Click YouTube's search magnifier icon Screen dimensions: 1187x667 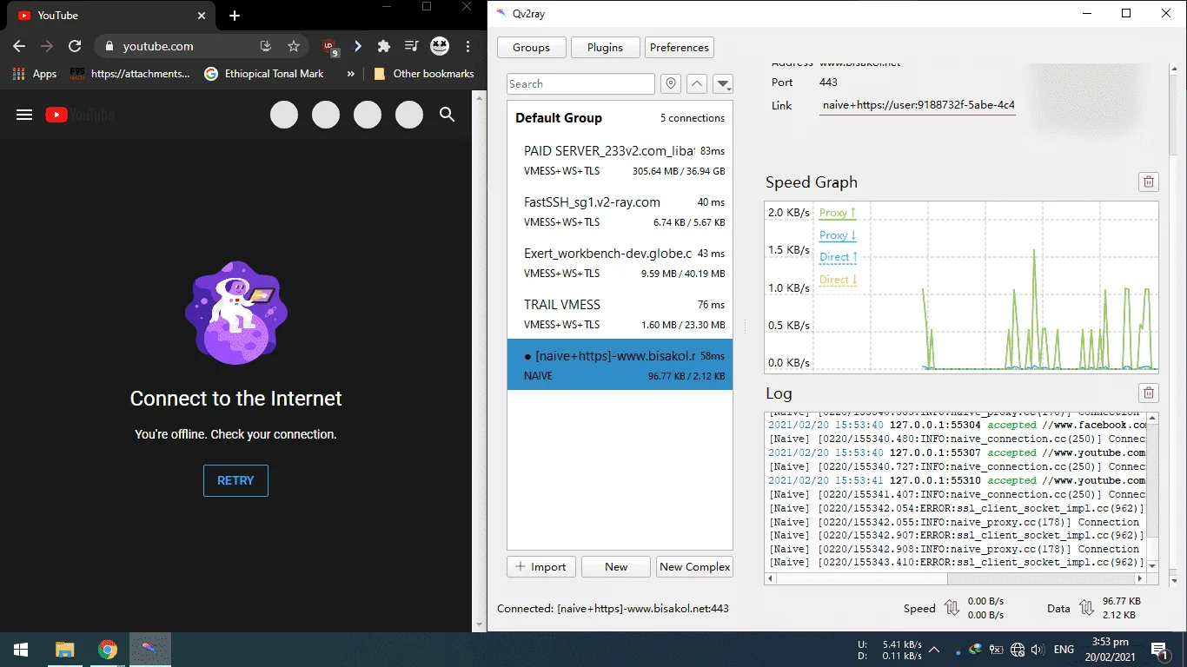pos(448,115)
